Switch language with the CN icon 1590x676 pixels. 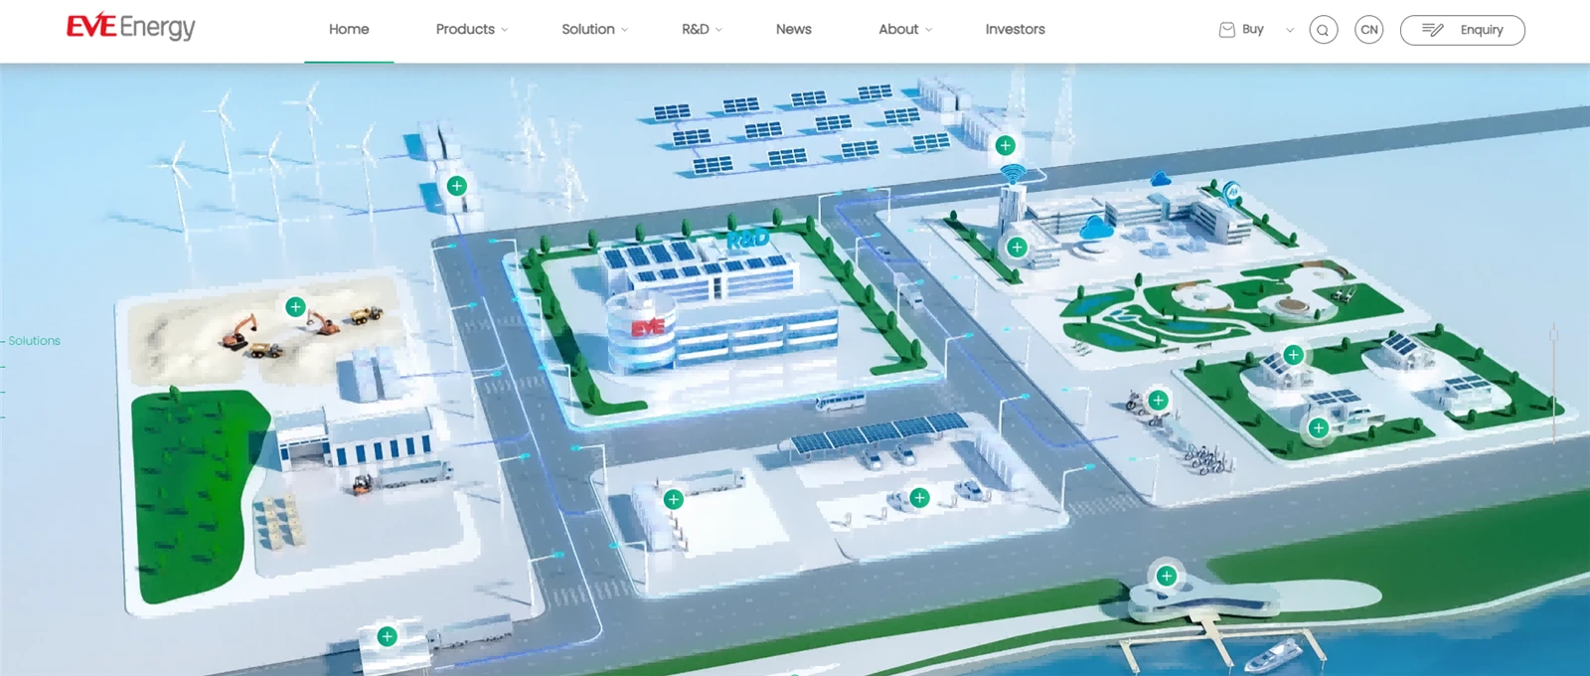pyautogui.click(x=1368, y=30)
